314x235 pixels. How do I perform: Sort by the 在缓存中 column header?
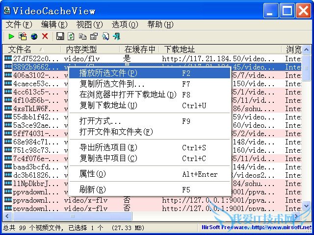tap(139, 49)
